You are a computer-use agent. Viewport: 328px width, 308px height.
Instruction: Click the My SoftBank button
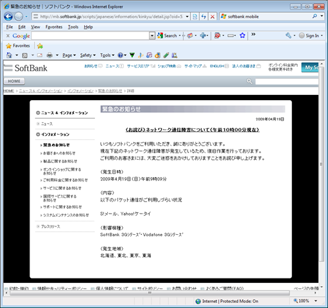[x=310, y=67]
